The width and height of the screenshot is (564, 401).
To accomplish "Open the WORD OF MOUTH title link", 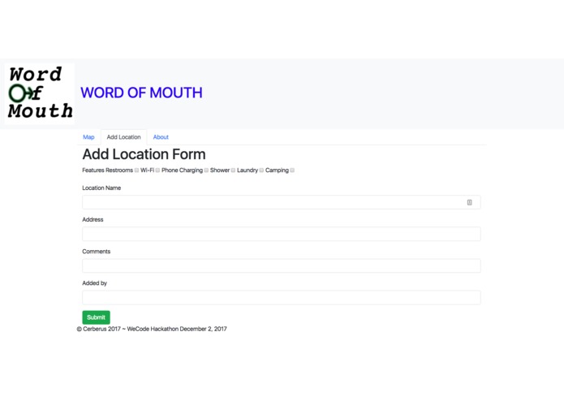I will (141, 93).
